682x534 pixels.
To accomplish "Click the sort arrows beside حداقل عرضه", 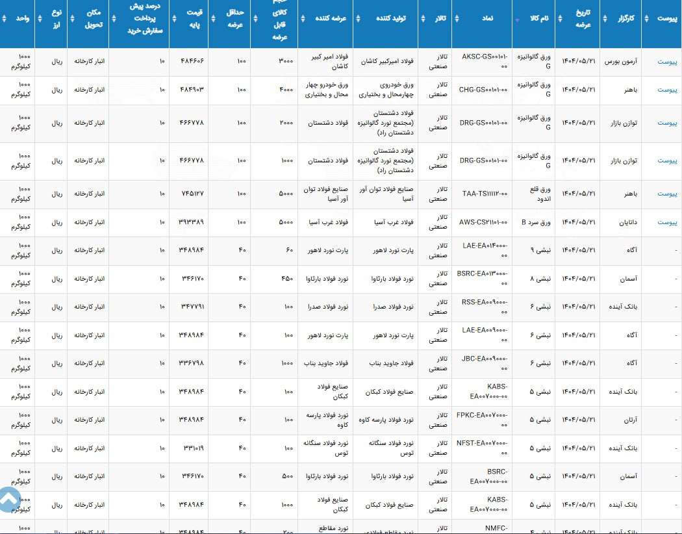I will 213,18.
